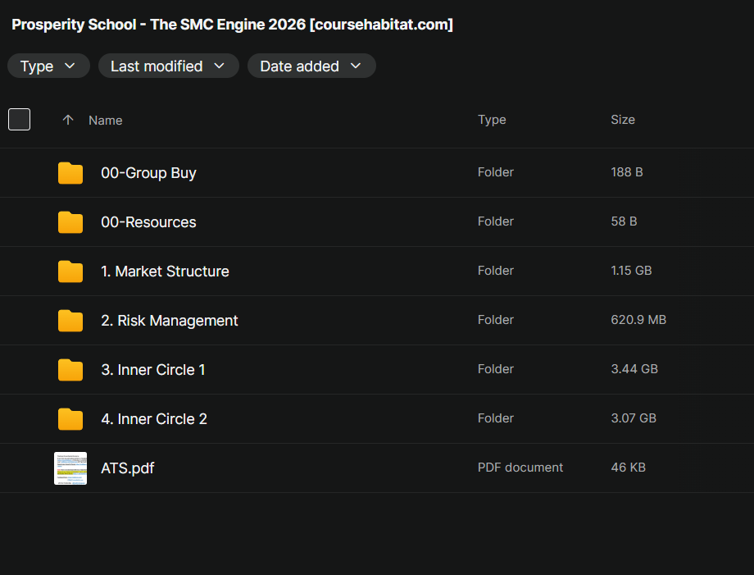This screenshot has height=575, width=754.
Task: Open the ATS.pdf thumbnail preview
Action: (x=70, y=468)
